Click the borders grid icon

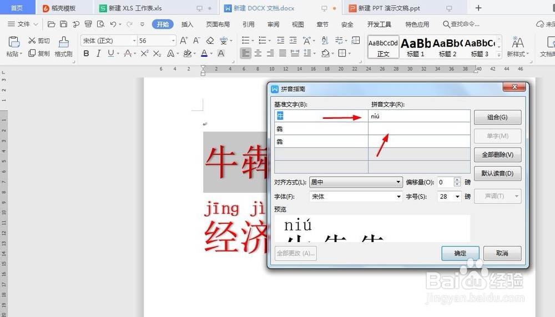tap(342, 53)
